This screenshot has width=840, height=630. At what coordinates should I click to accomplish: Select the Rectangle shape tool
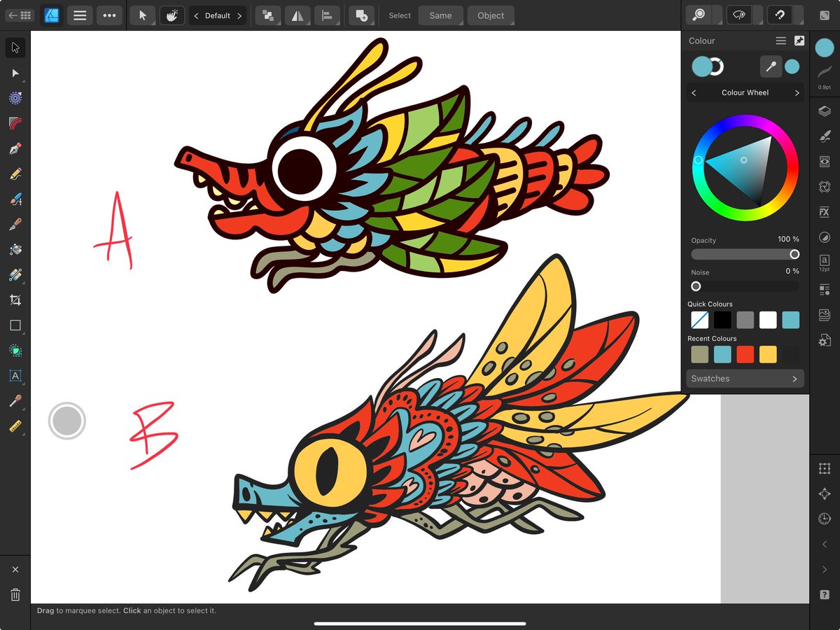point(15,325)
